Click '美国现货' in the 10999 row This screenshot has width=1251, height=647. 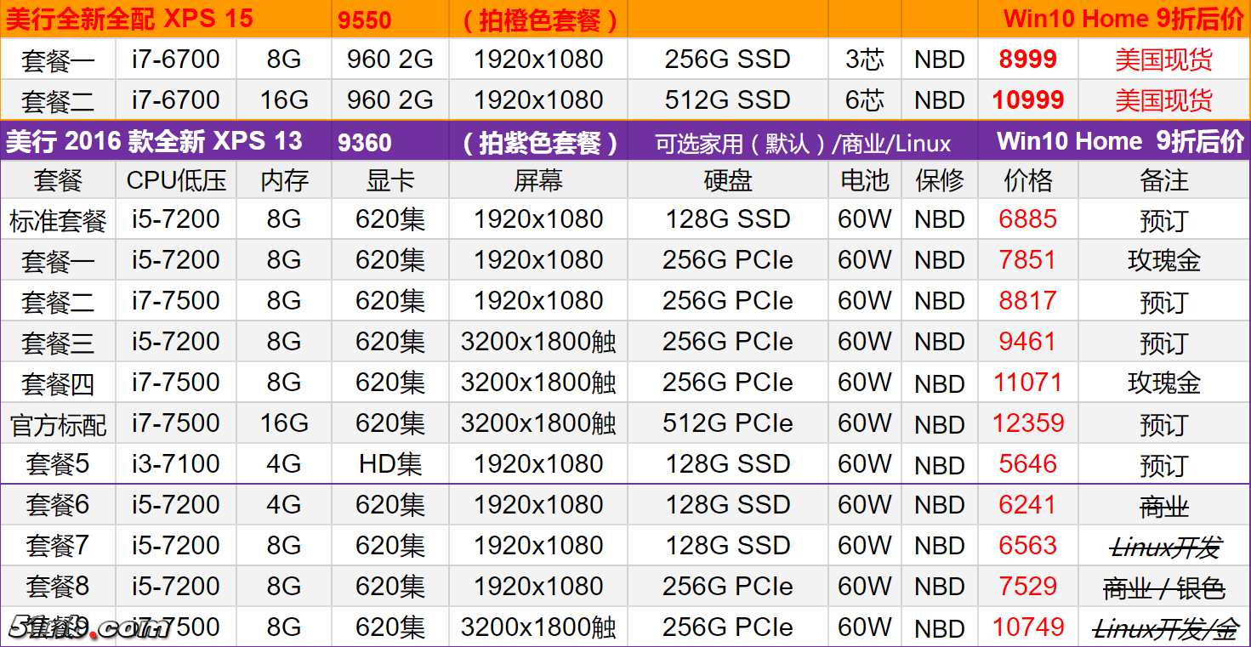point(1164,100)
